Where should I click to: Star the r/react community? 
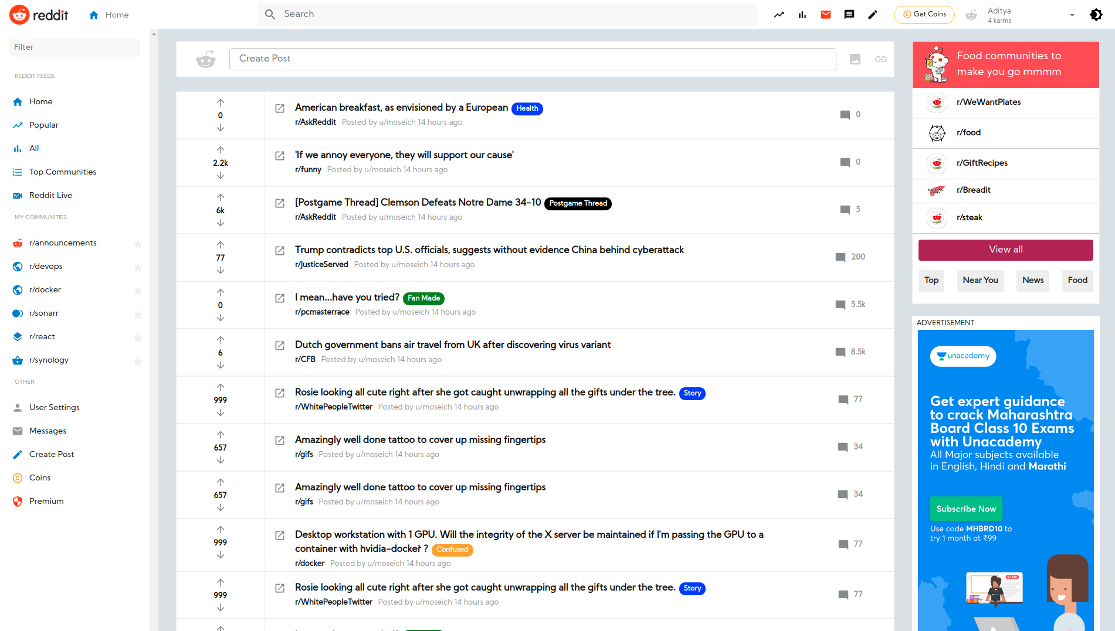pos(138,338)
